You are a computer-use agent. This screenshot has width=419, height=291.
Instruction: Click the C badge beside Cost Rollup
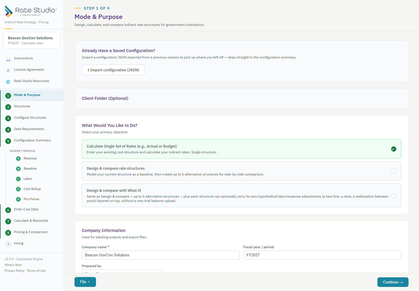(x=18, y=189)
